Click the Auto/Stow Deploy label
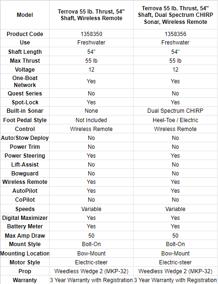218x284 pixels. click(25, 138)
